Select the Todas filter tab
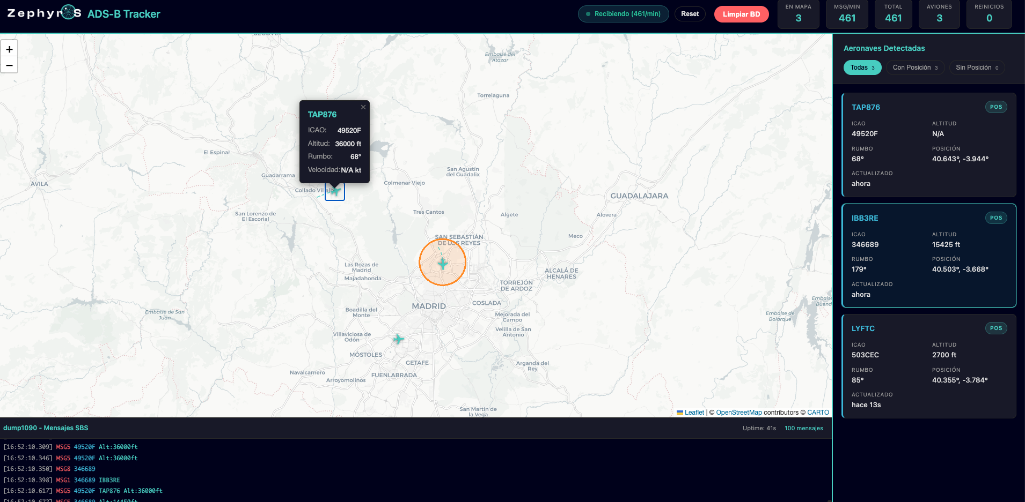Image resolution: width=1025 pixels, height=502 pixels. (861, 68)
